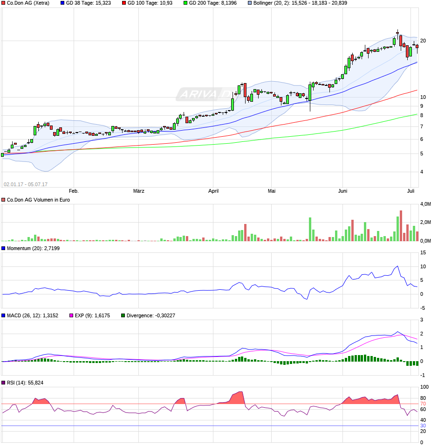Click the 'März' month axis label
This screenshot has height=447, width=438.
click(139, 191)
